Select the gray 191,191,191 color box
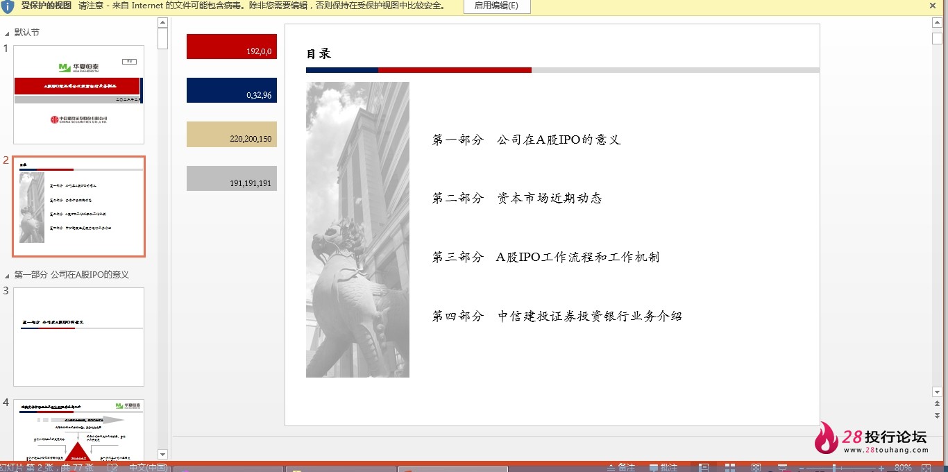The image size is (948, 472). [232, 178]
